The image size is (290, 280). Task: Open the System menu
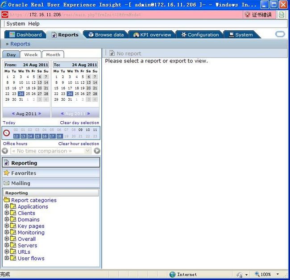point(16,24)
